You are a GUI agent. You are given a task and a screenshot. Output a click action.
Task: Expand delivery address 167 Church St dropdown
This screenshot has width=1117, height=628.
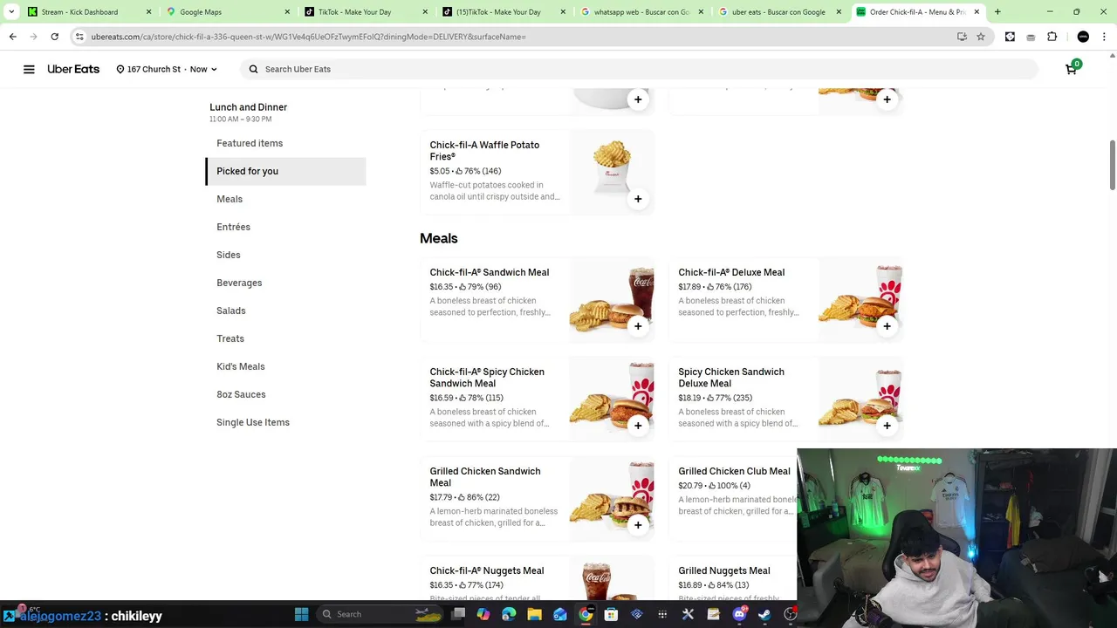[x=167, y=69]
